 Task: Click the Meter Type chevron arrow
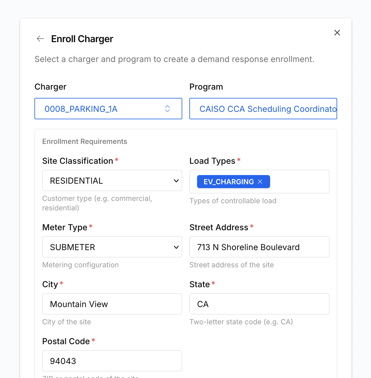tap(176, 247)
